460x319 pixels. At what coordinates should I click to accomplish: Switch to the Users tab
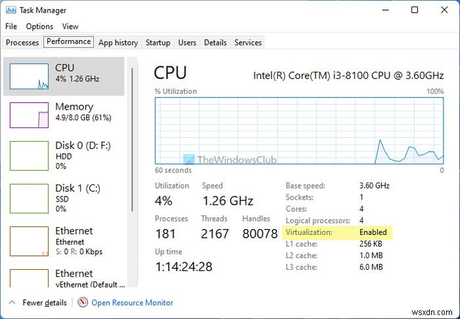187,43
